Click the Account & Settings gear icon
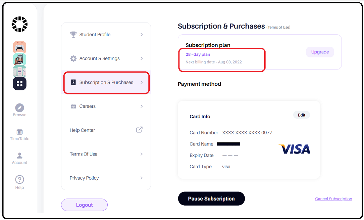Viewport: 364px width, 220px height. (x=73, y=58)
